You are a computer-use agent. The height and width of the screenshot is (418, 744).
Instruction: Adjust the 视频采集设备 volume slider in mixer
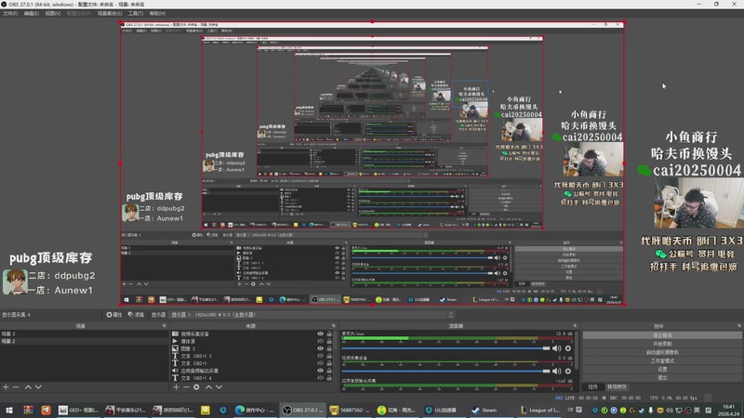click(446, 371)
